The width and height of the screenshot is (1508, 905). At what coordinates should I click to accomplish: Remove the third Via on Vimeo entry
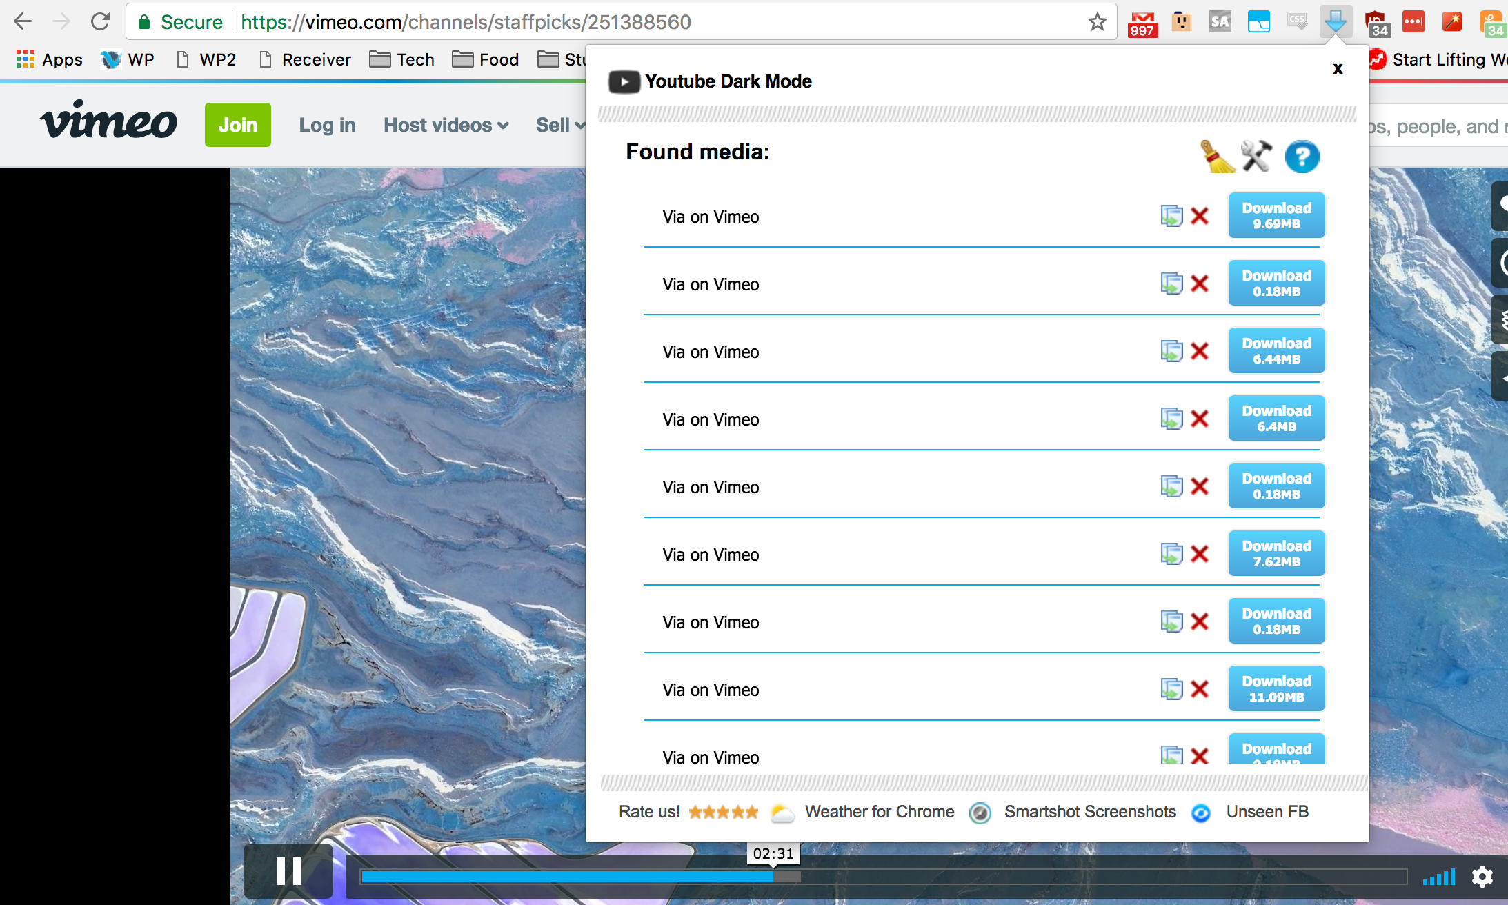[x=1203, y=351]
